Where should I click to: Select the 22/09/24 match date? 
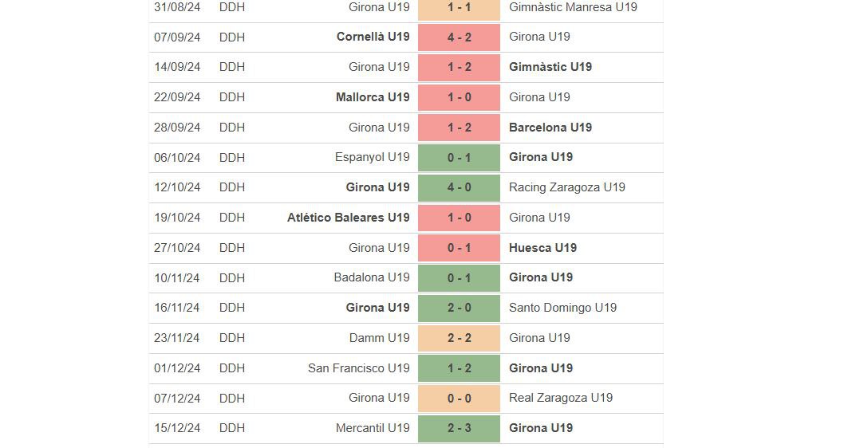(x=177, y=97)
